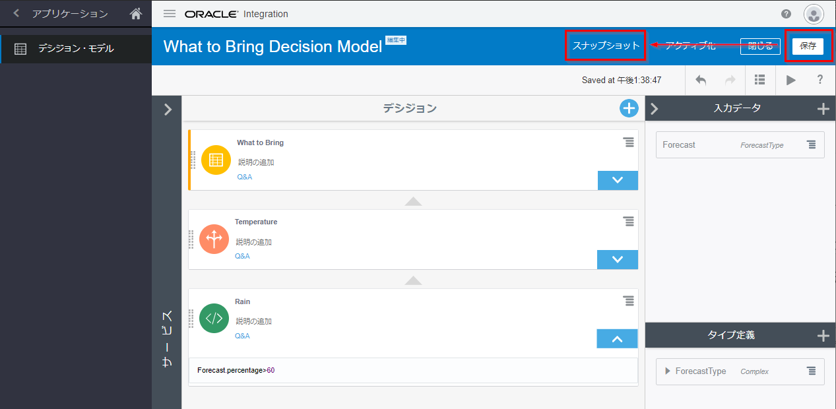This screenshot has width=836, height=409.
Task: Edit the Forecast.percentage>60 expression field
Action: point(412,370)
